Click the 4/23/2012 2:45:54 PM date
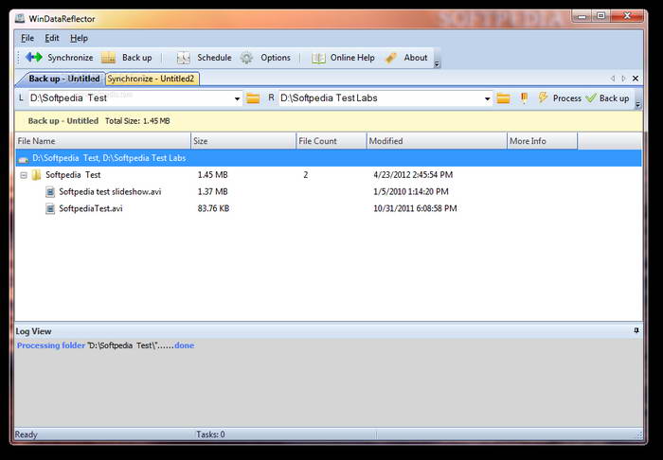 coord(413,175)
